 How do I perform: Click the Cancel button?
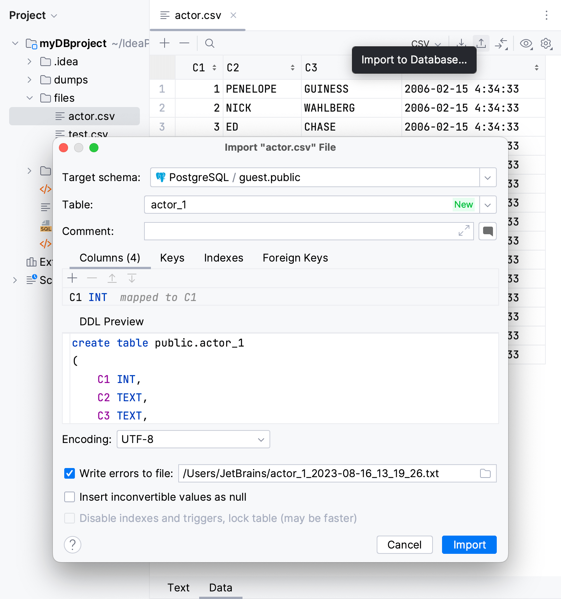tap(404, 545)
